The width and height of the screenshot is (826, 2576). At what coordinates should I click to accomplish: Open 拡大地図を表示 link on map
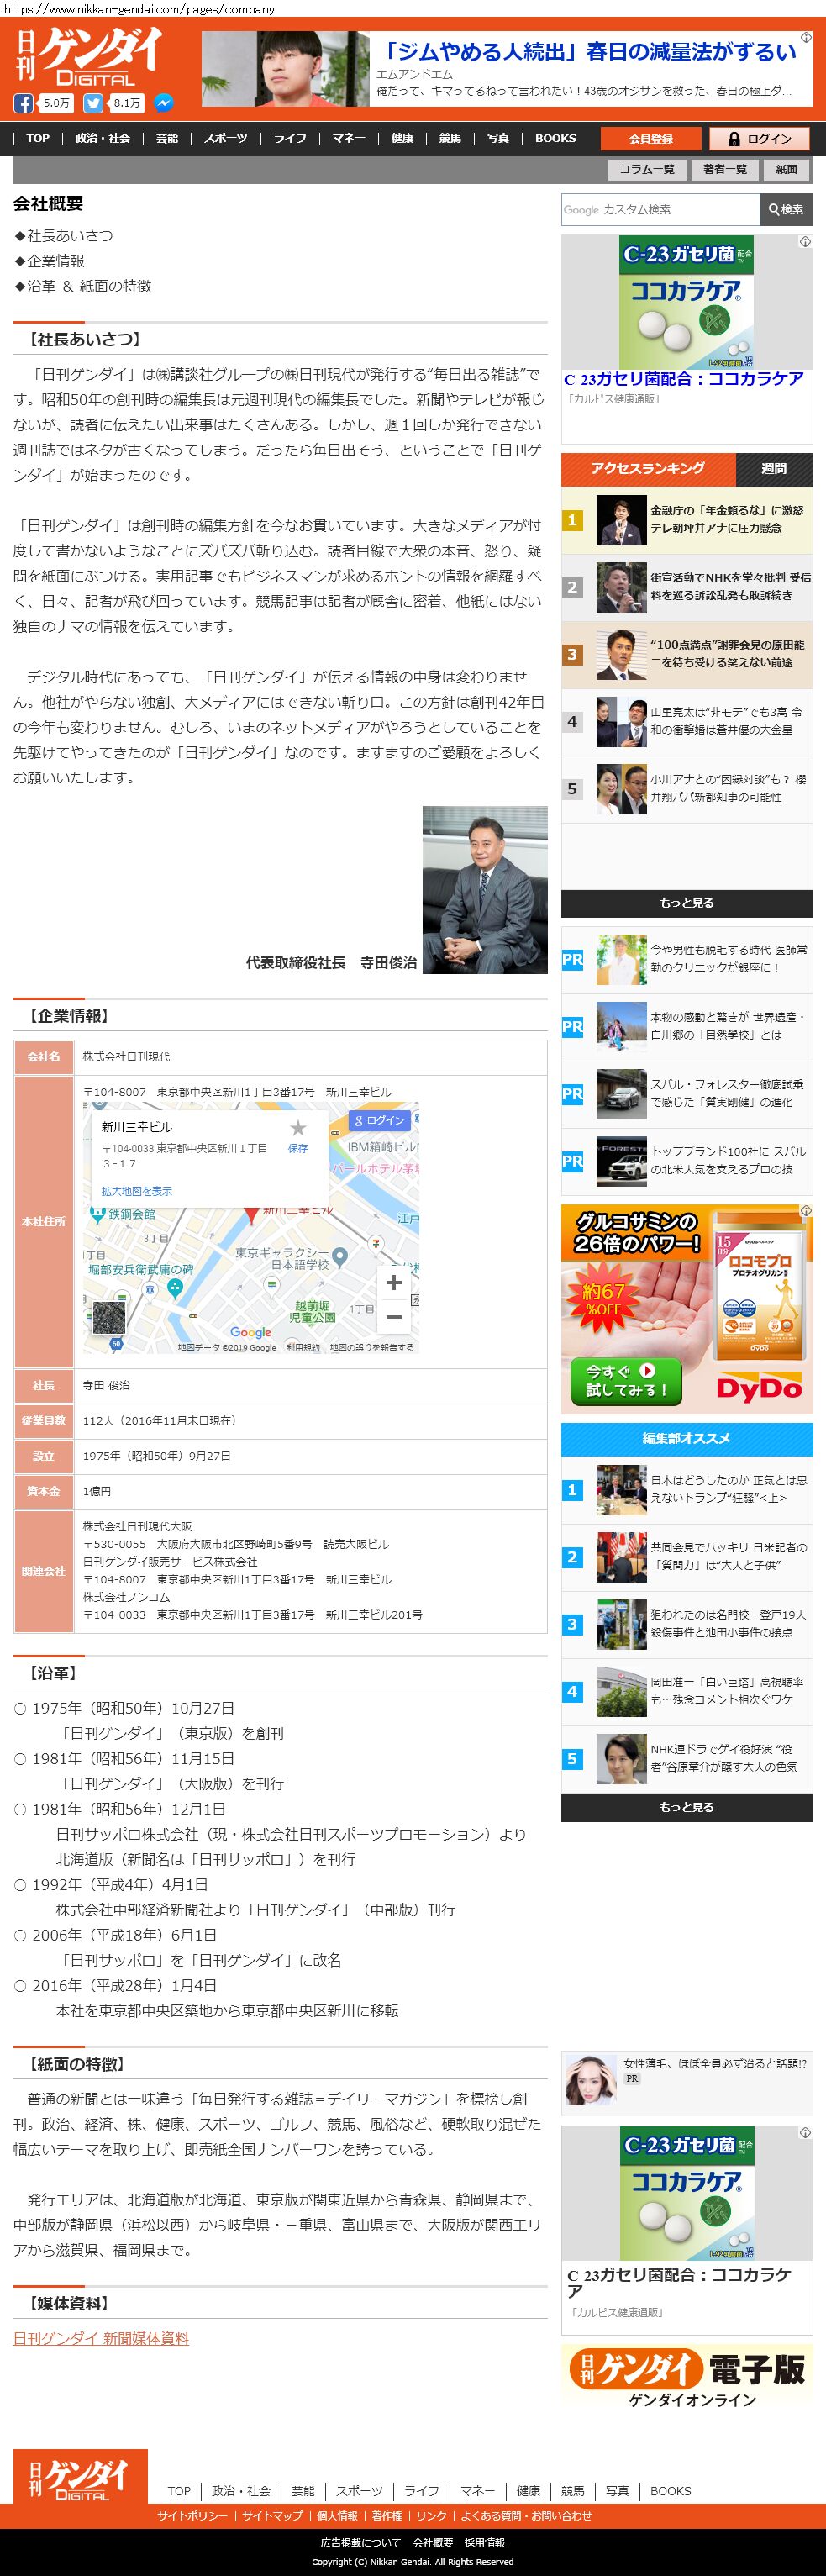(136, 1191)
